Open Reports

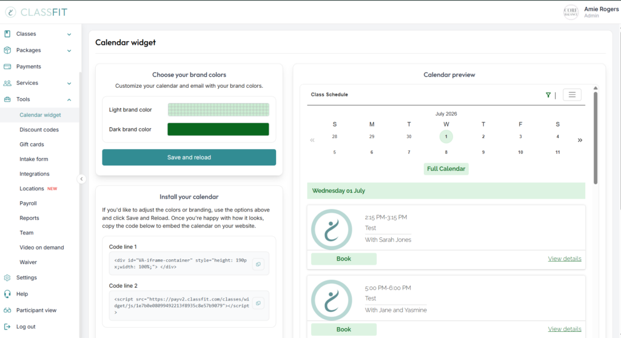pyautogui.click(x=29, y=218)
